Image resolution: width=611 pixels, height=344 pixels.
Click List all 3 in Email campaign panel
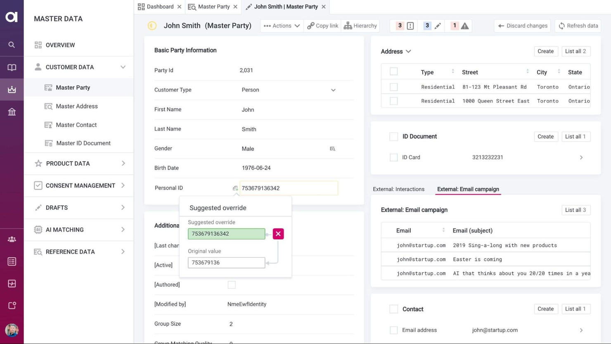575,210
